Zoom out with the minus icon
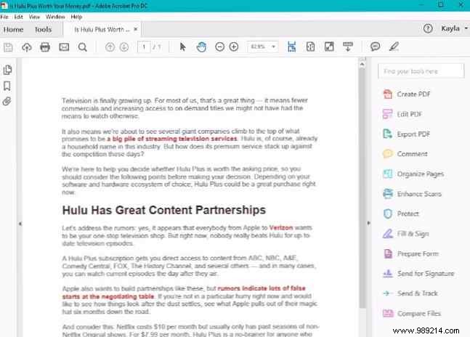Image resolution: width=470 pixels, height=337 pixels. pos(219,46)
